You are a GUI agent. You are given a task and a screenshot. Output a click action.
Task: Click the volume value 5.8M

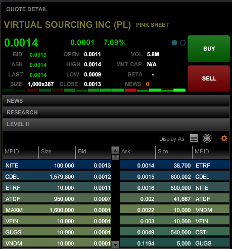(x=153, y=54)
